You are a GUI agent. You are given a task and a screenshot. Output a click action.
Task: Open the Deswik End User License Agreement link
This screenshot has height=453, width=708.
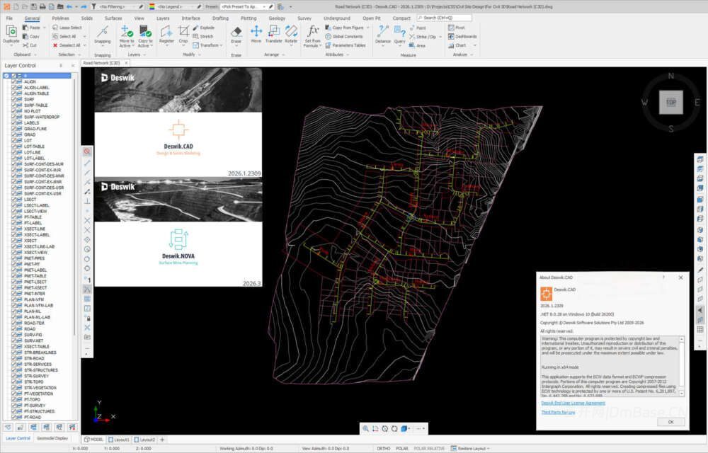tap(573, 403)
